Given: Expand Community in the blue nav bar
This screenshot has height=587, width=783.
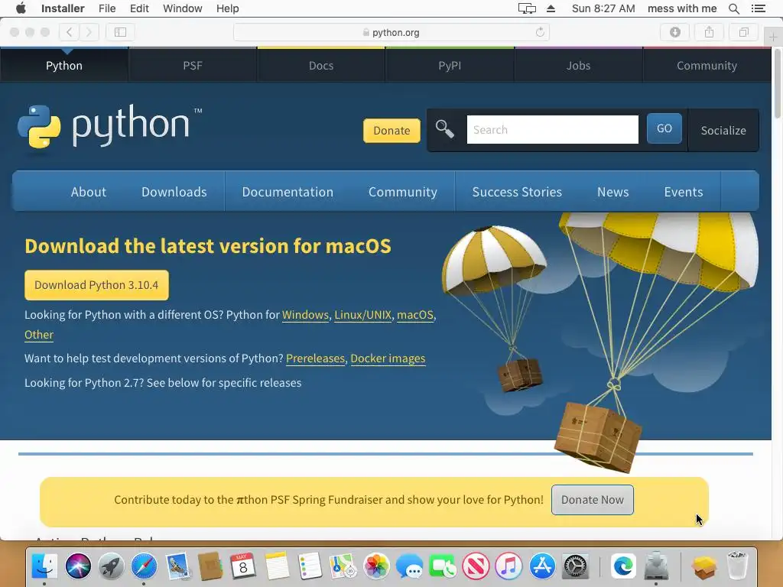Looking at the screenshot, I should (403, 192).
